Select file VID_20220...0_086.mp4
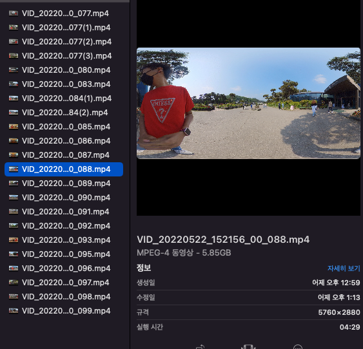Screen dimensions: 363x349 pyautogui.click(x=64, y=141)
